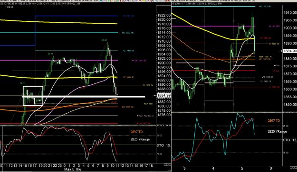Select the 1900.00 label on left price axis

tap(164, 63)
